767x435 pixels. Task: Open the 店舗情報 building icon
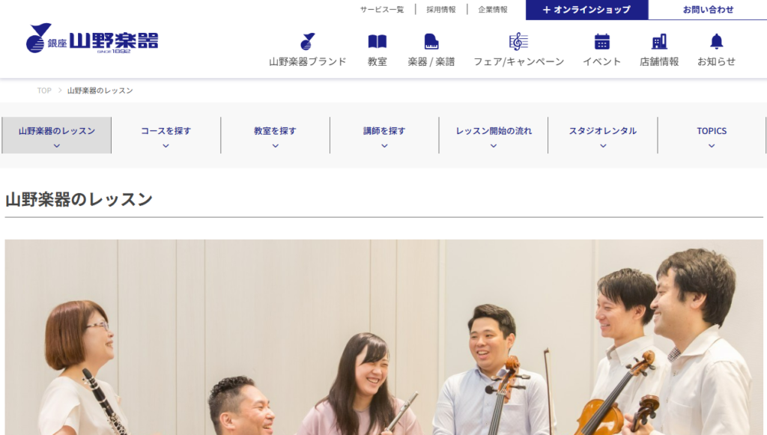[659, 41]
